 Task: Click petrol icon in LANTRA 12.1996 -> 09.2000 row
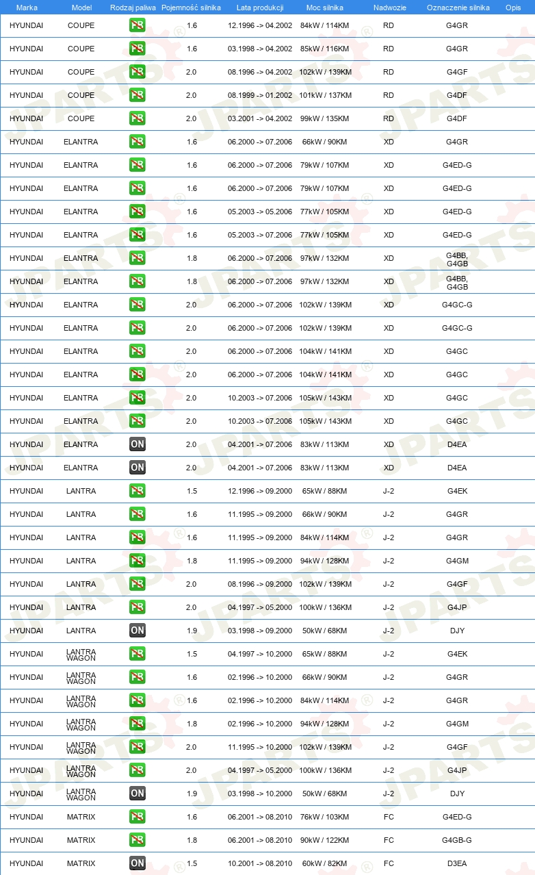137,491
